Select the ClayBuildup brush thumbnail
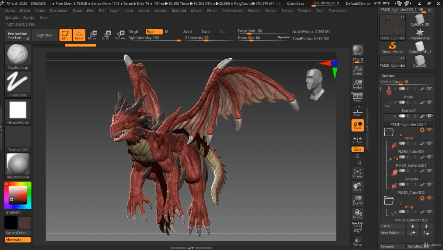This screenshot has width=443, height=250. 18,57
